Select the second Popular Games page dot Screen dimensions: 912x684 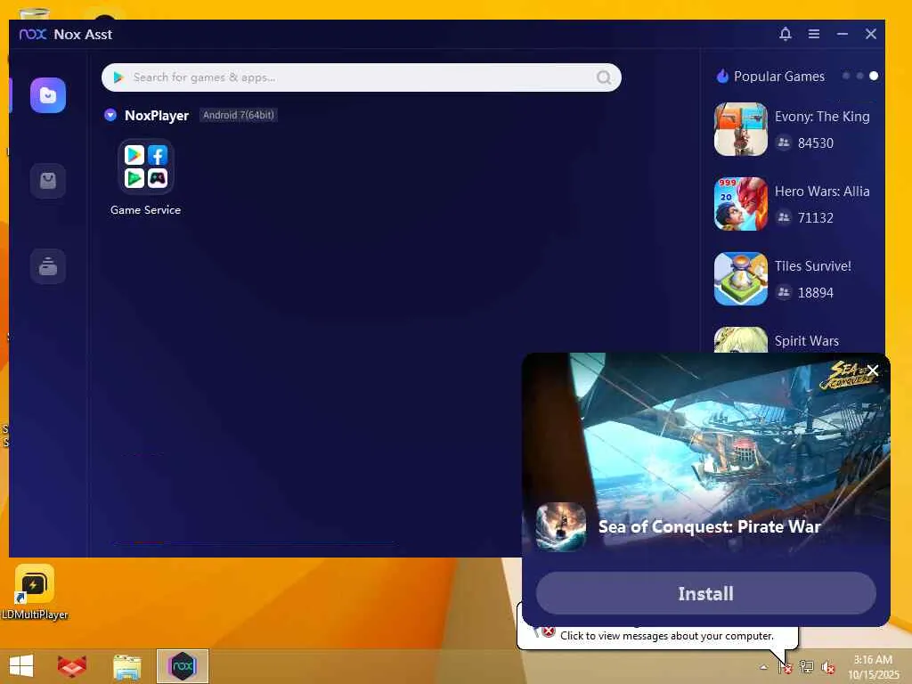(x=859, y=77)
